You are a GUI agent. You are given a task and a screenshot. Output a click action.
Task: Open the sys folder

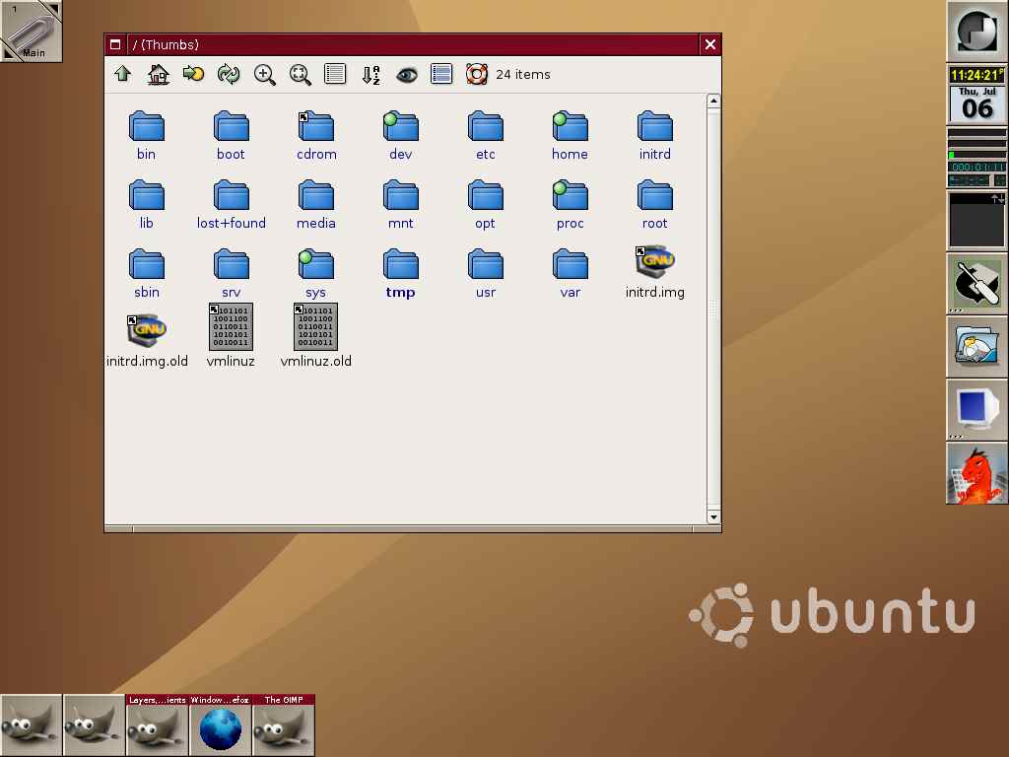pos(316,274)
